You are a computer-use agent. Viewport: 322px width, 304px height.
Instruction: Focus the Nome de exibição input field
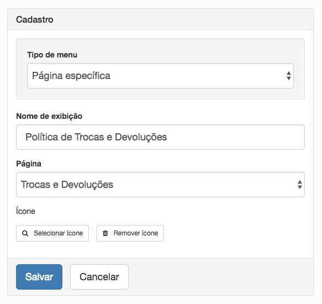pyautogui.click(x=160, y=137)
